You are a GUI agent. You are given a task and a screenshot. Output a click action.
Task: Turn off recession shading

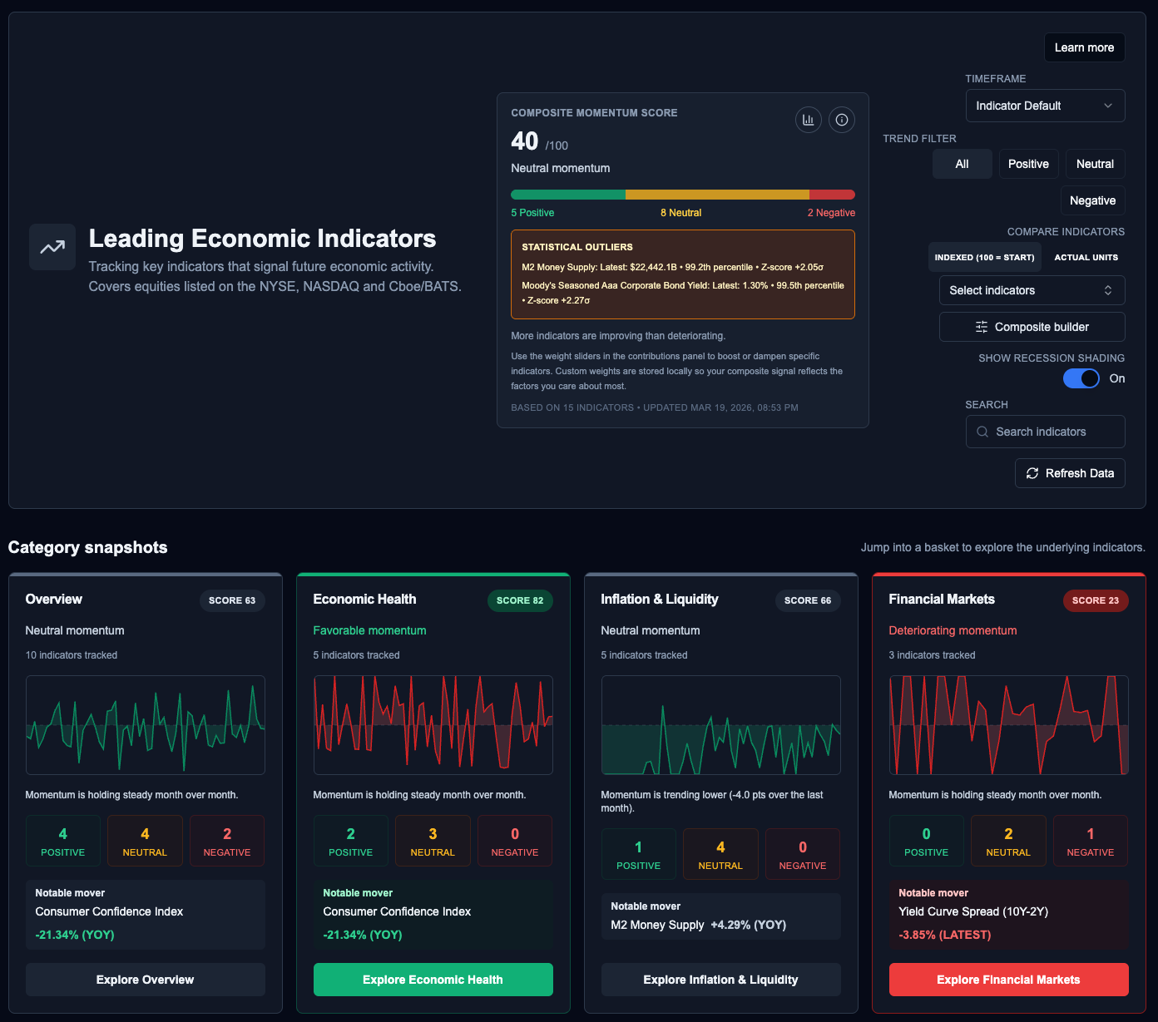1081,378
